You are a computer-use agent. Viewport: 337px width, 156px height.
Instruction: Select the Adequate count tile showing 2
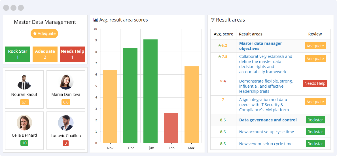coord(45,54)
